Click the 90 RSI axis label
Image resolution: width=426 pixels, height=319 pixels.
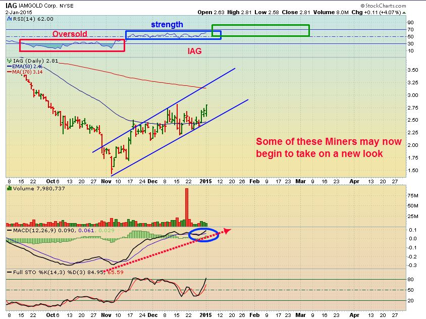click(410, 23)
